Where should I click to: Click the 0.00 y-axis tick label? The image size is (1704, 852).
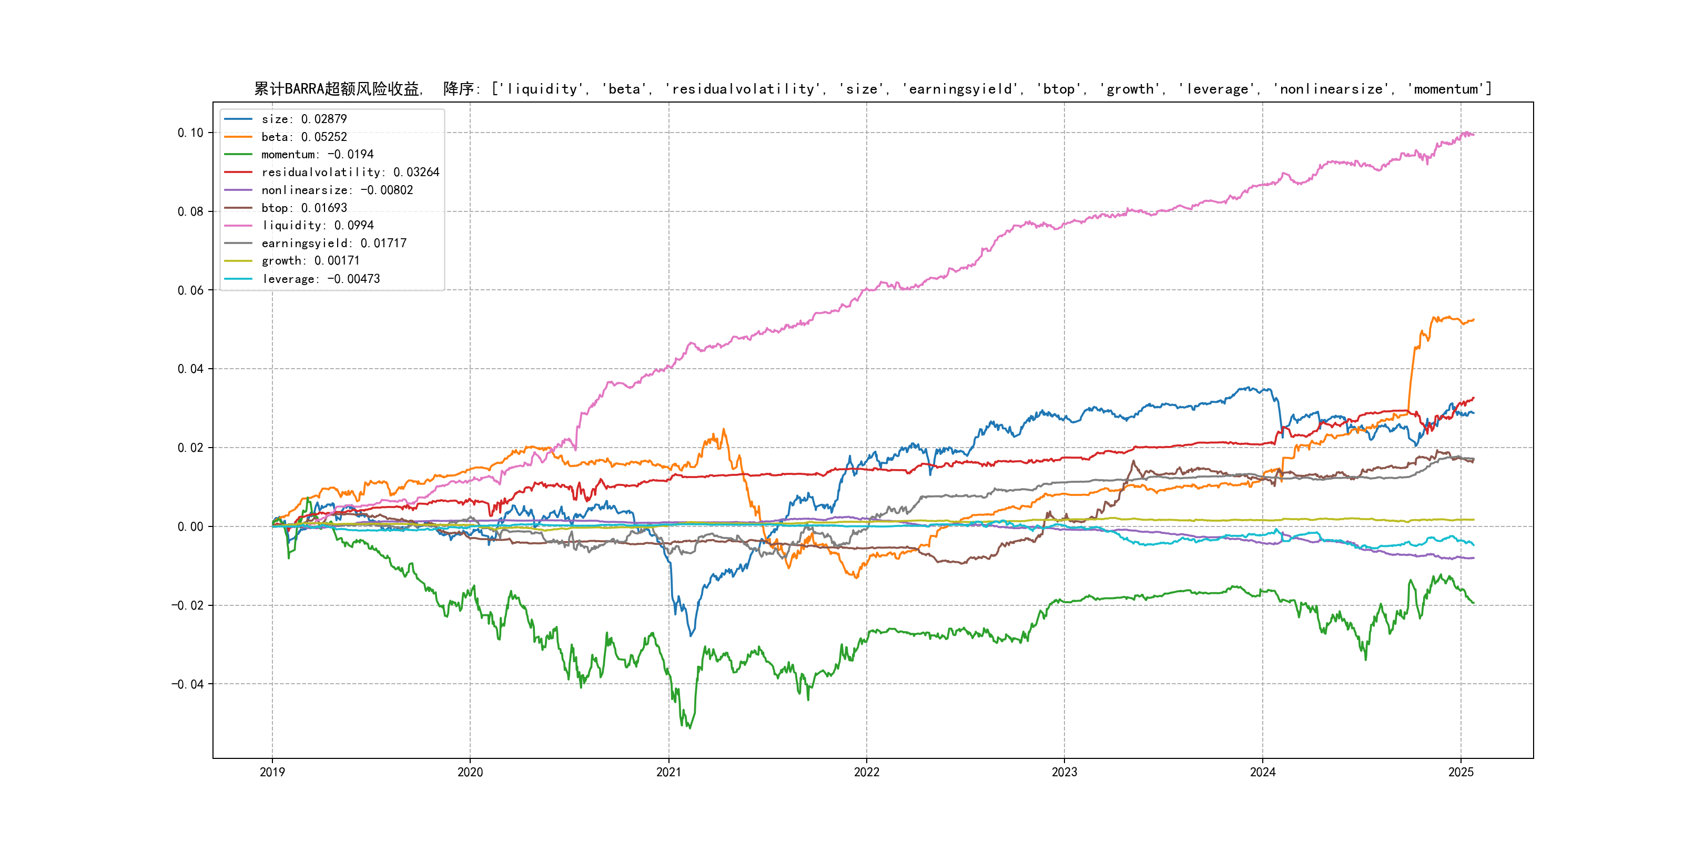click(190, 526)
